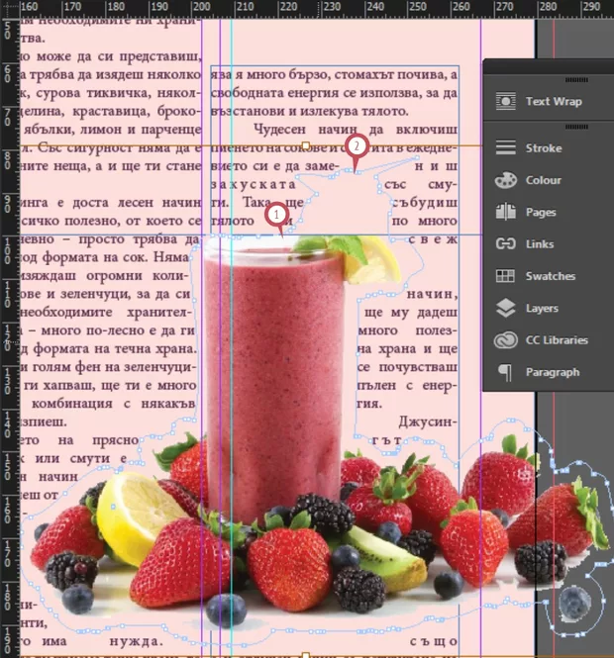
Task: Click the Stroke panel label
Action: coord(544,147)
